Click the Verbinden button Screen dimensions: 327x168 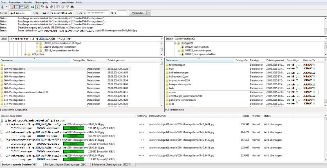pos(137,13)
